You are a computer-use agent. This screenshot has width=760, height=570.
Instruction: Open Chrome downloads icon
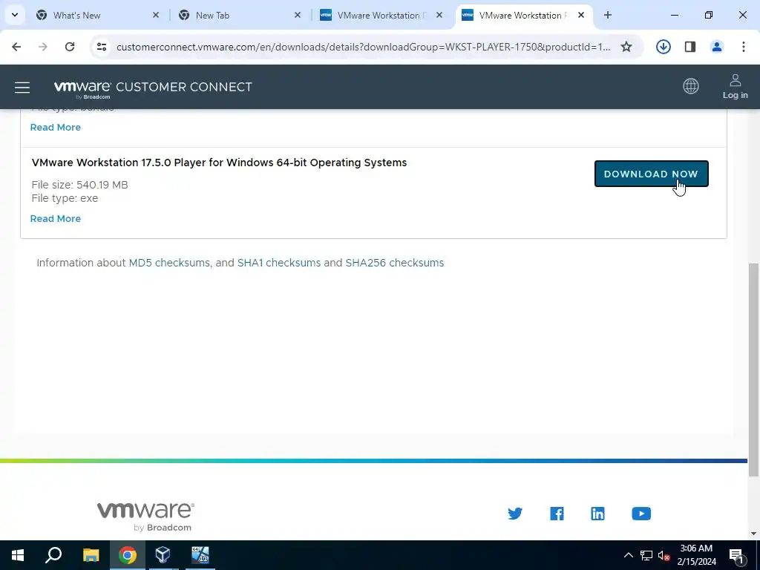pos(663,47)
